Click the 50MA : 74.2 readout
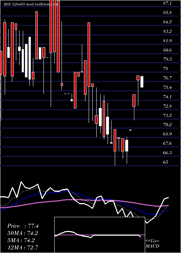The width and height of the screenshot is (181, 253). coord(23,233)
